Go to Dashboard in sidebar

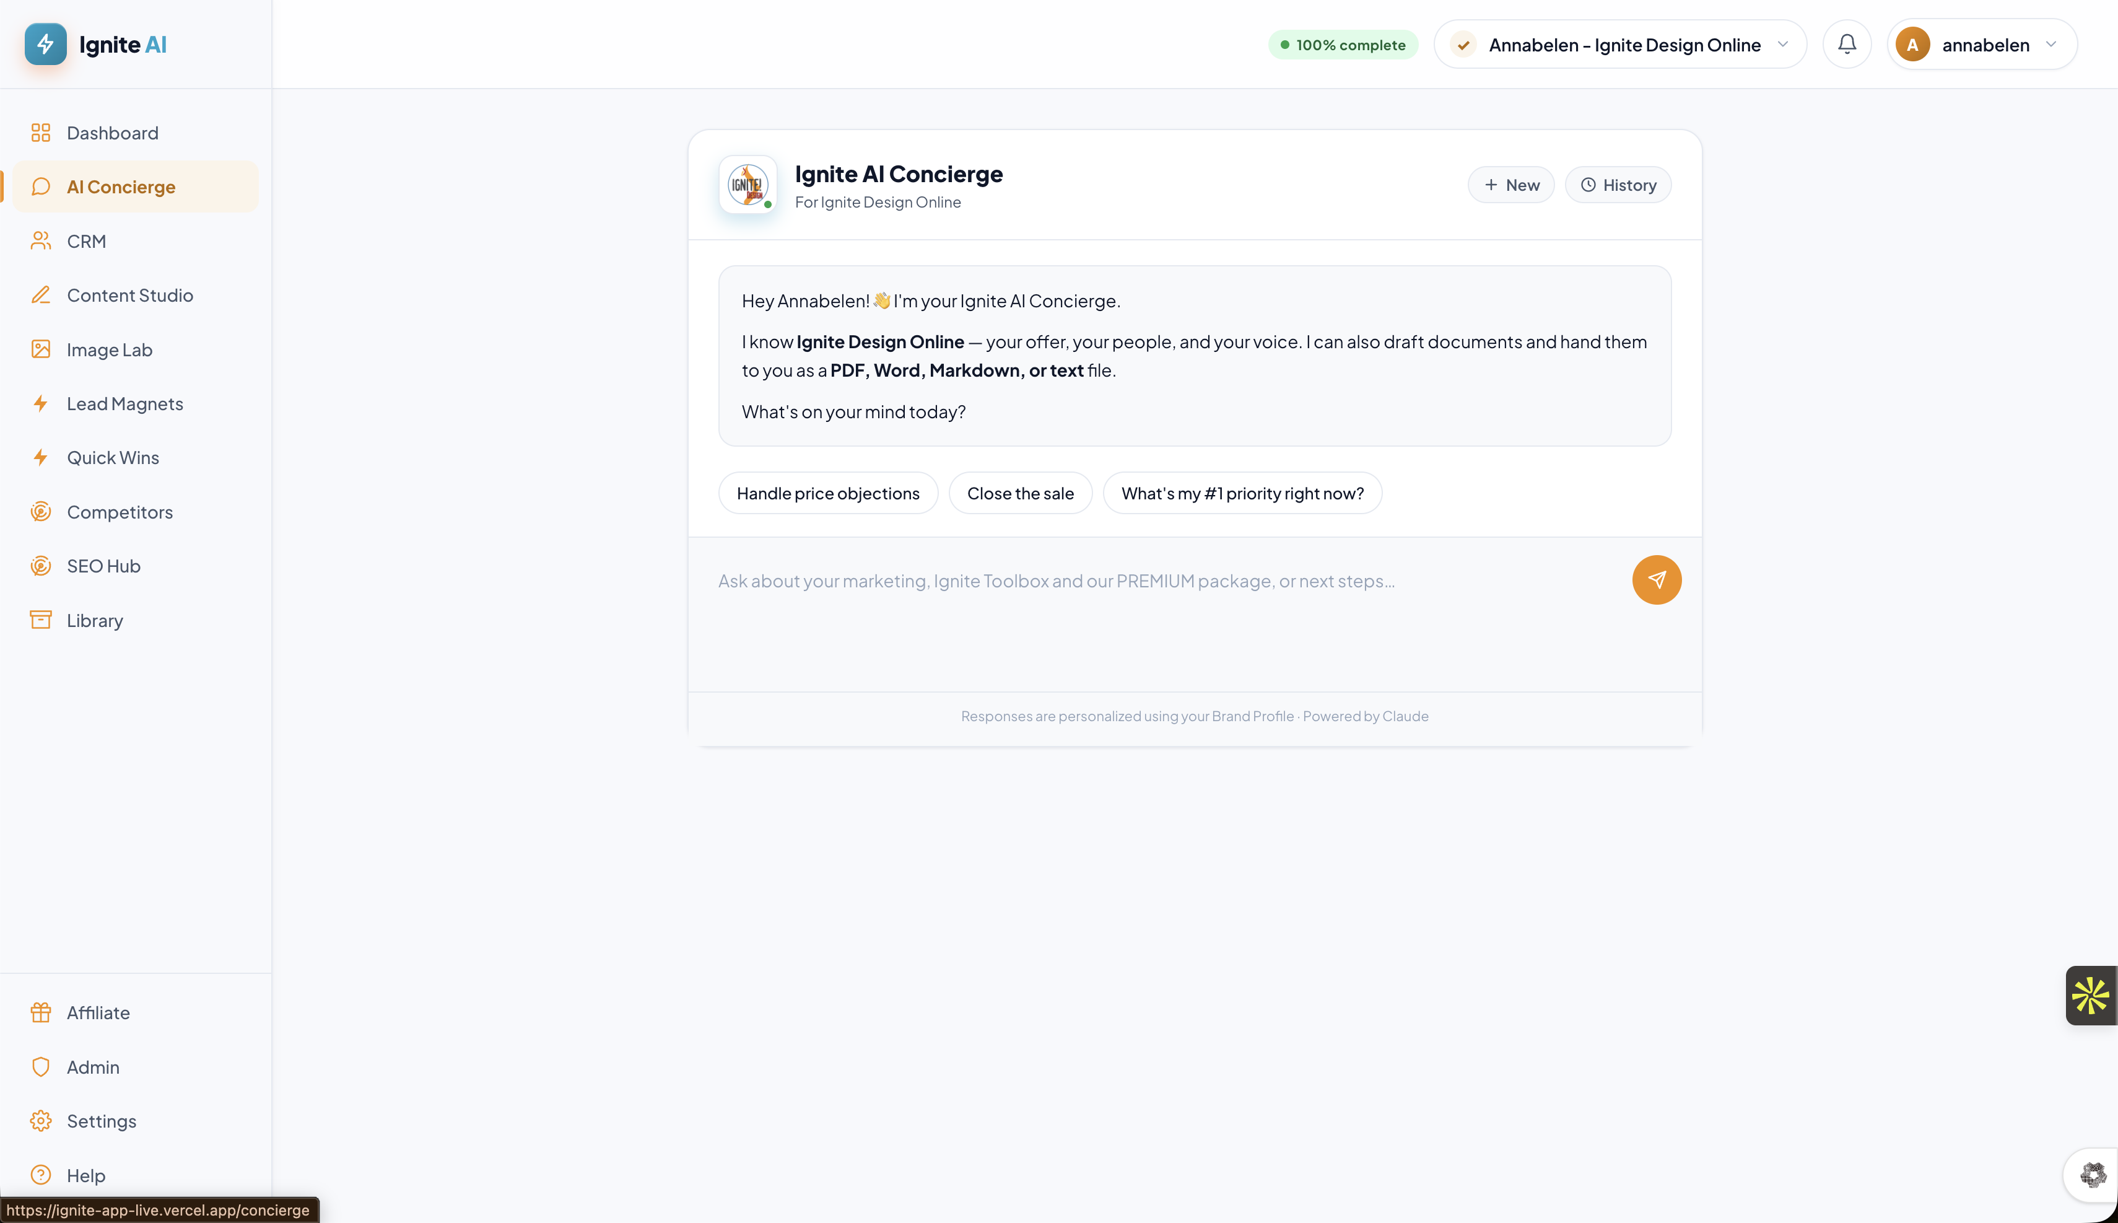coord(135,133)
